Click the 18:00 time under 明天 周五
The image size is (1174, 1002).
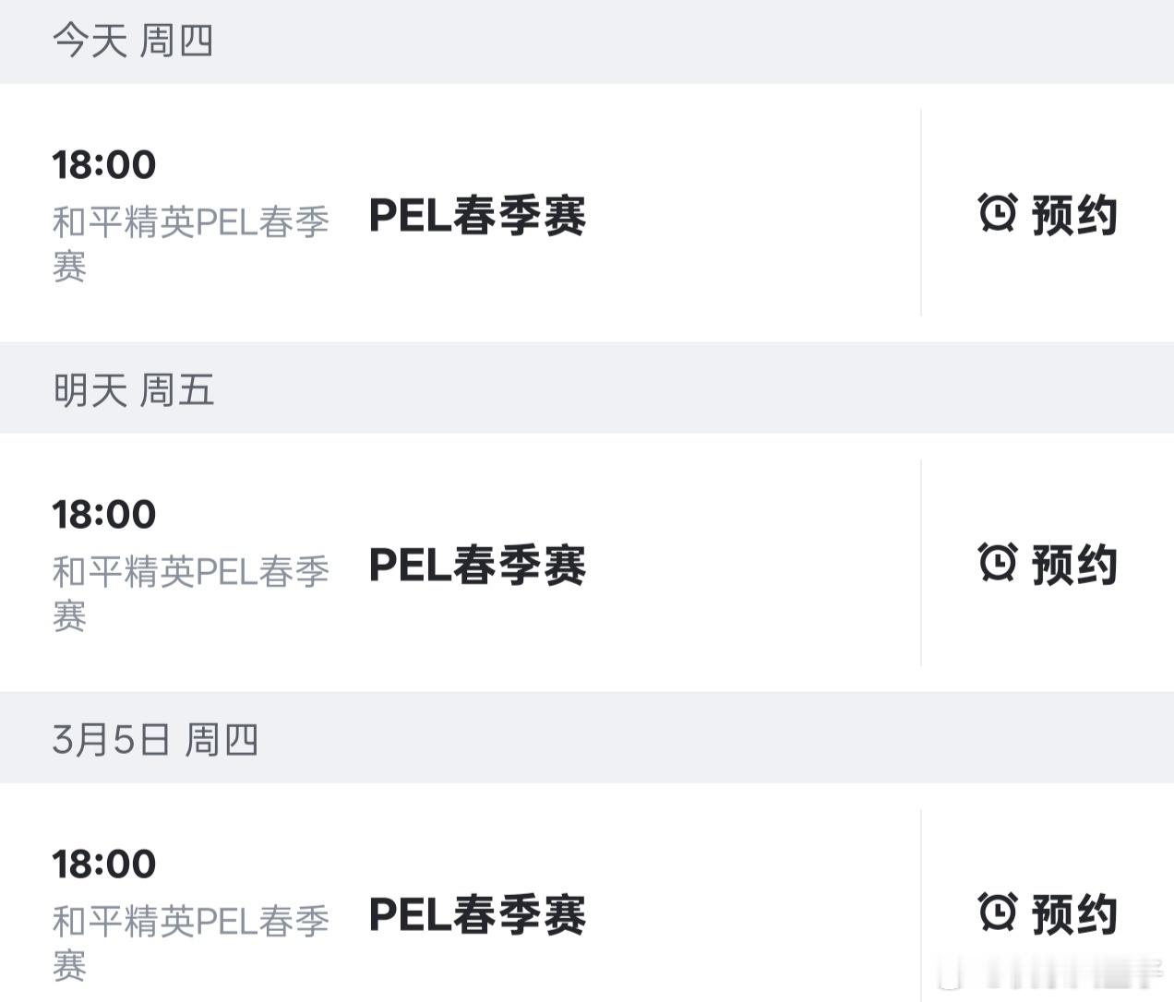tap(104, 515)
